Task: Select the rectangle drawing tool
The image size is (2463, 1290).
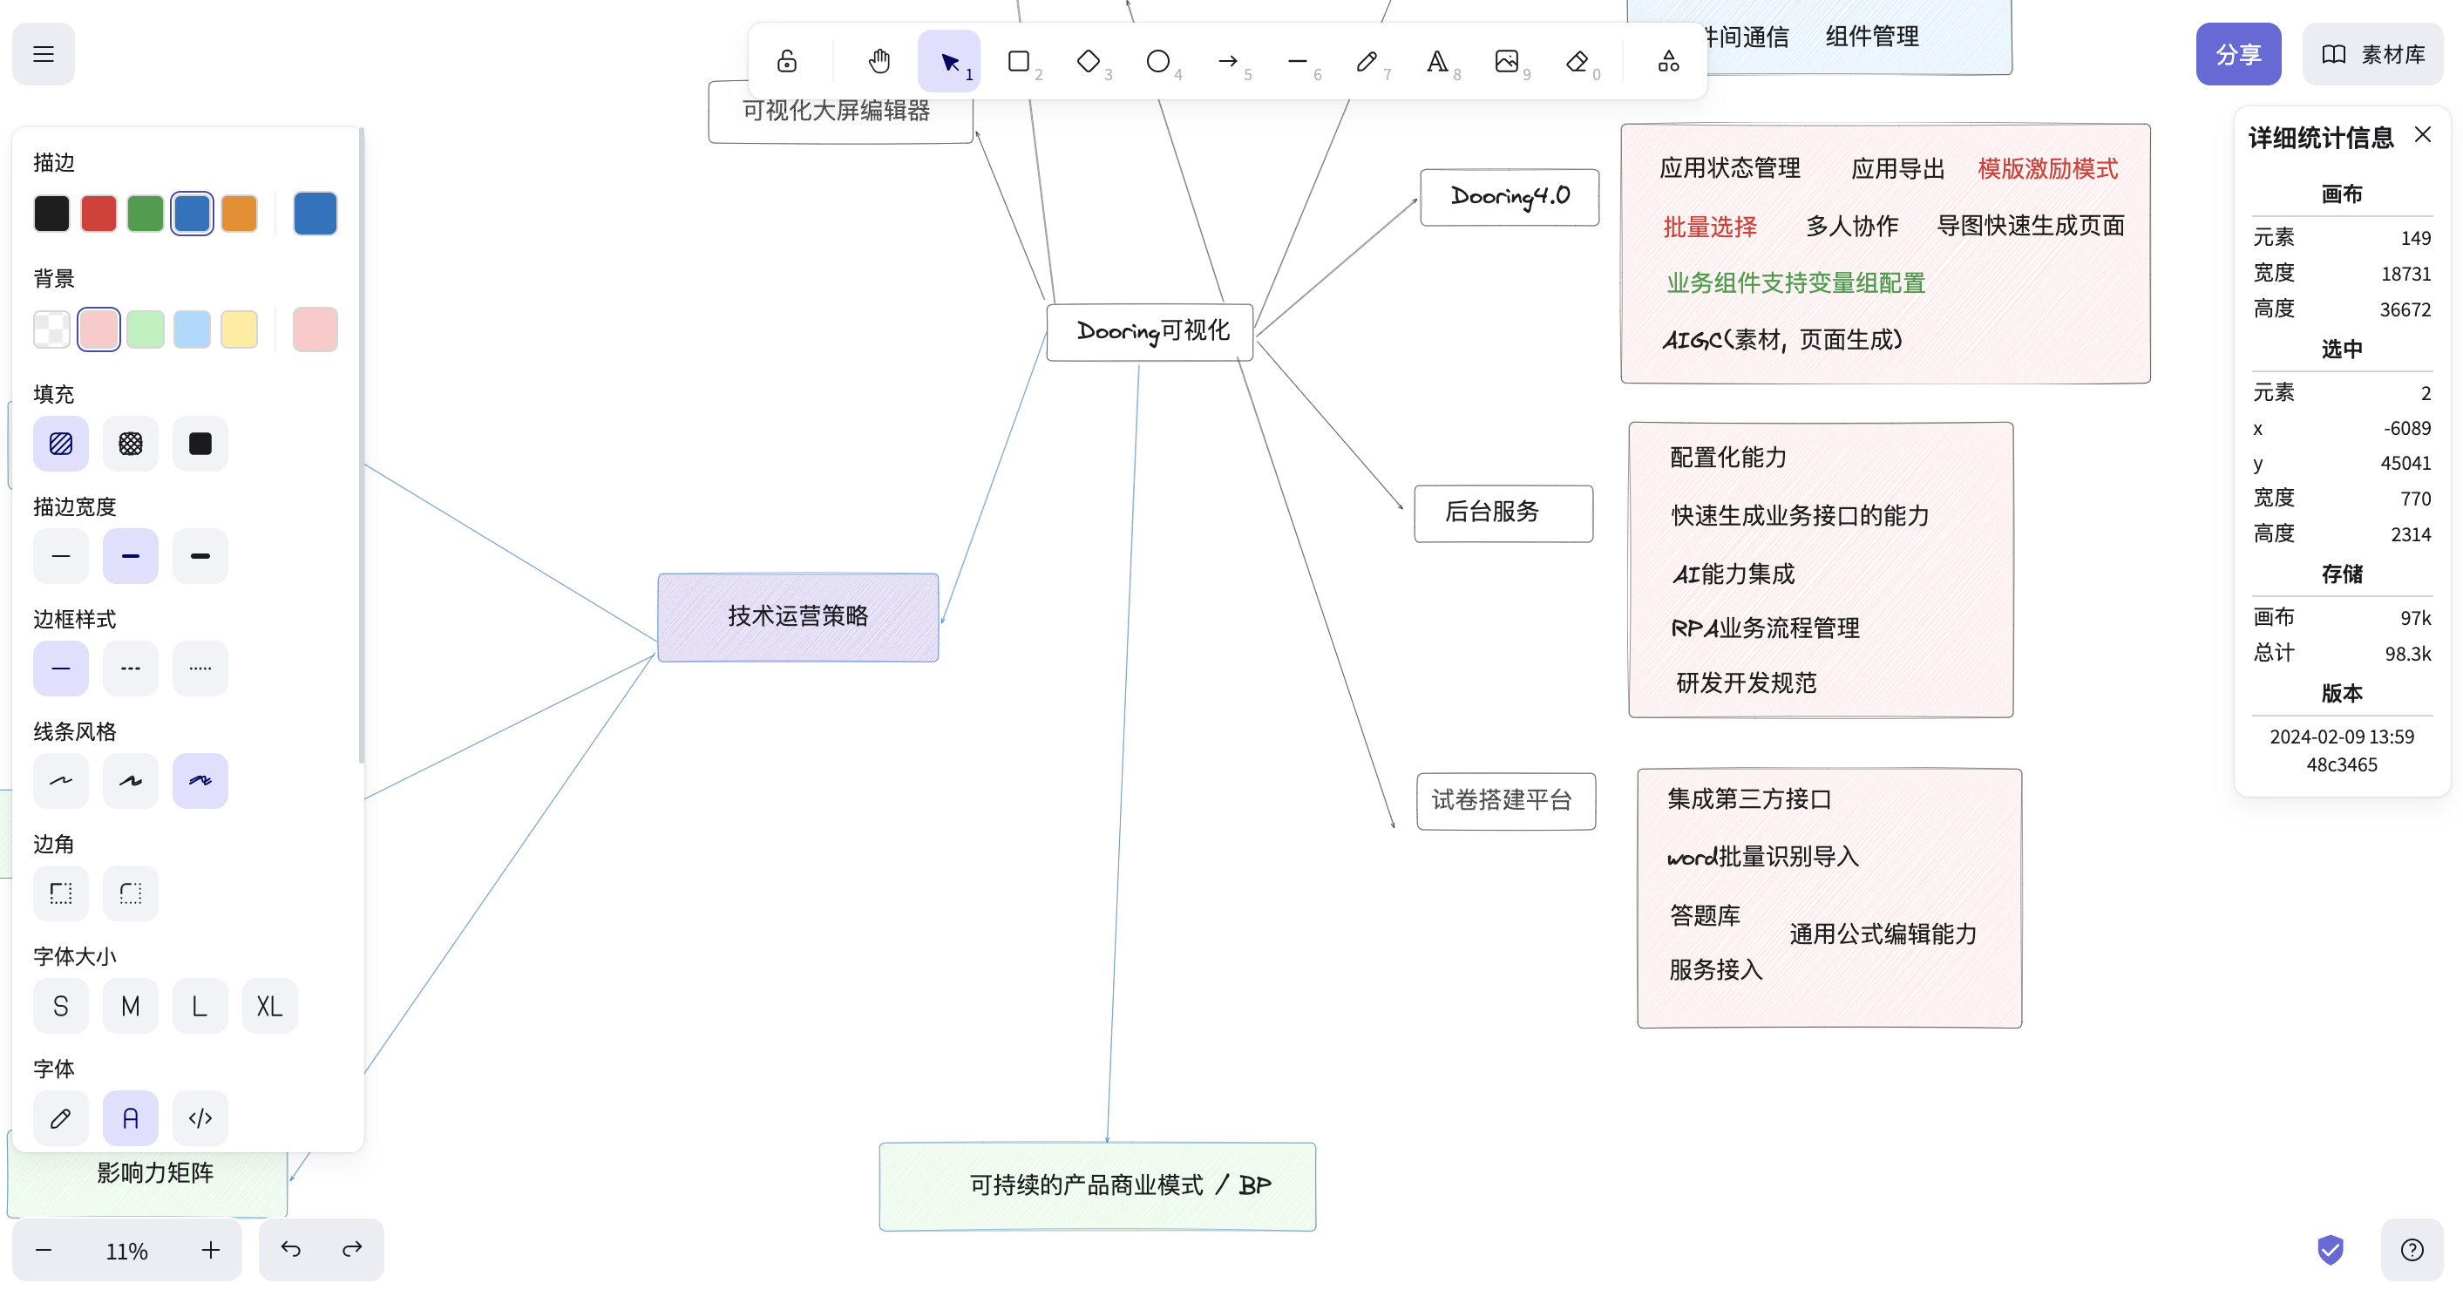Action: pyautogui.click(x=1018, y=60)
